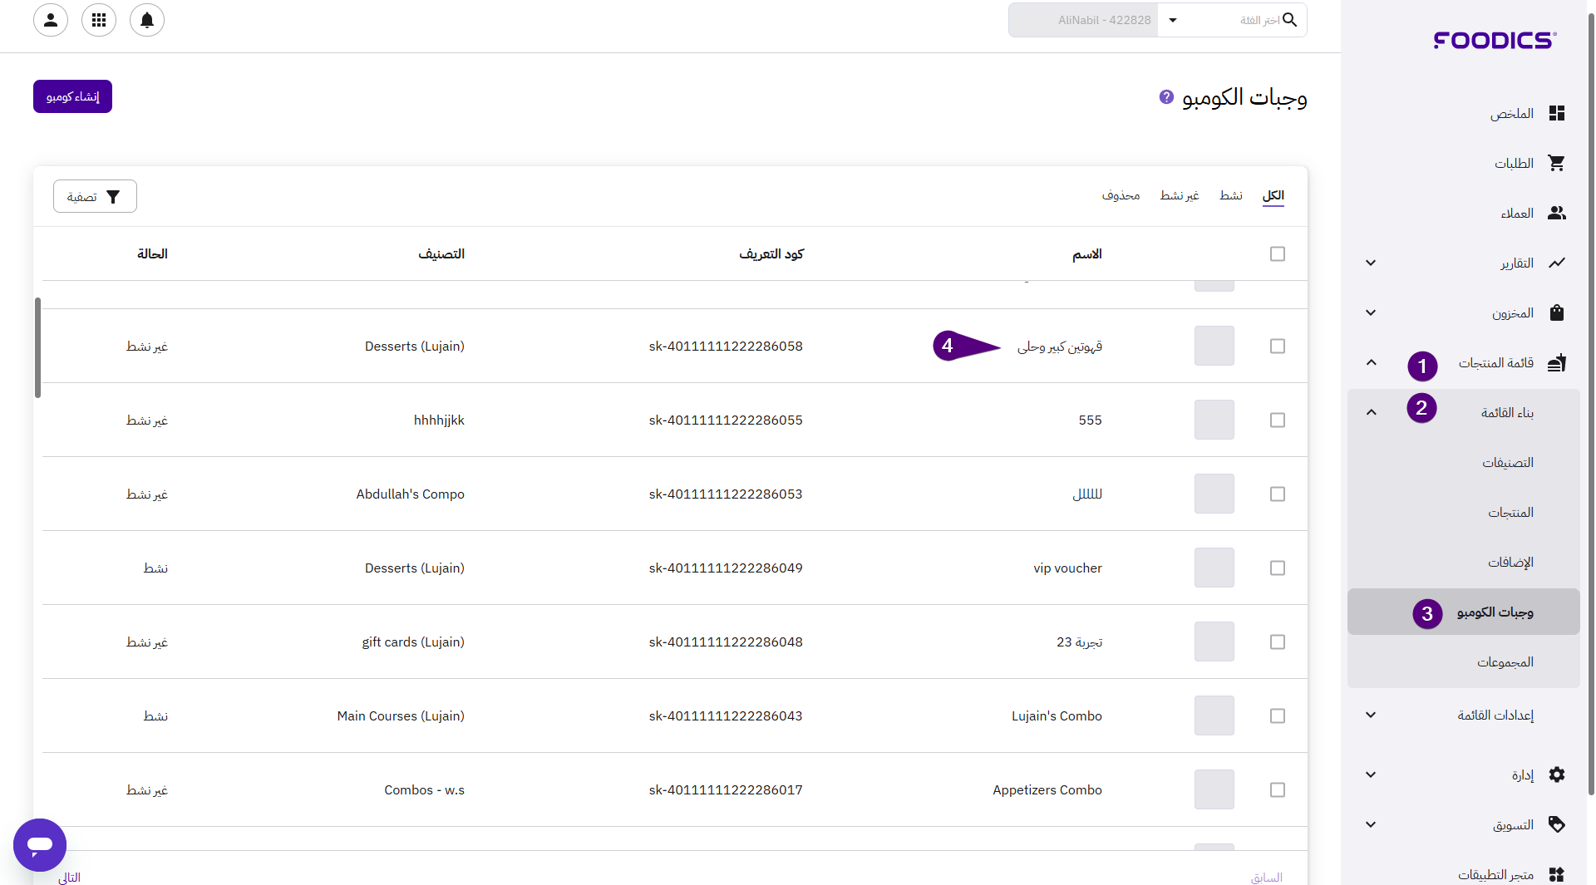Open the Appetizers Combo image thumbnail
The height and width of the screenshot is (885, 1596).
click(x=1214, y=789)
